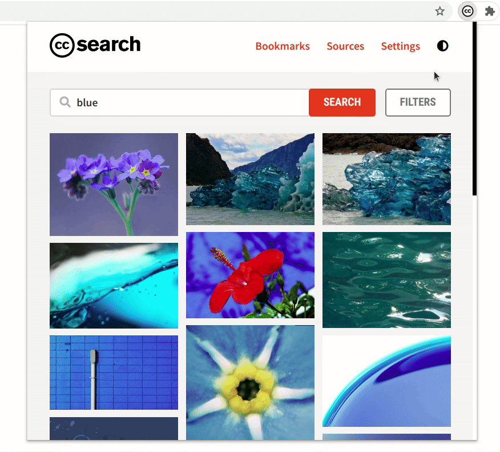Image resolution: width=500 pixels, height=452 pixels.
Task: Open the Bookmarks menu item
Action: pyautogui.click(x=283, y=46)
